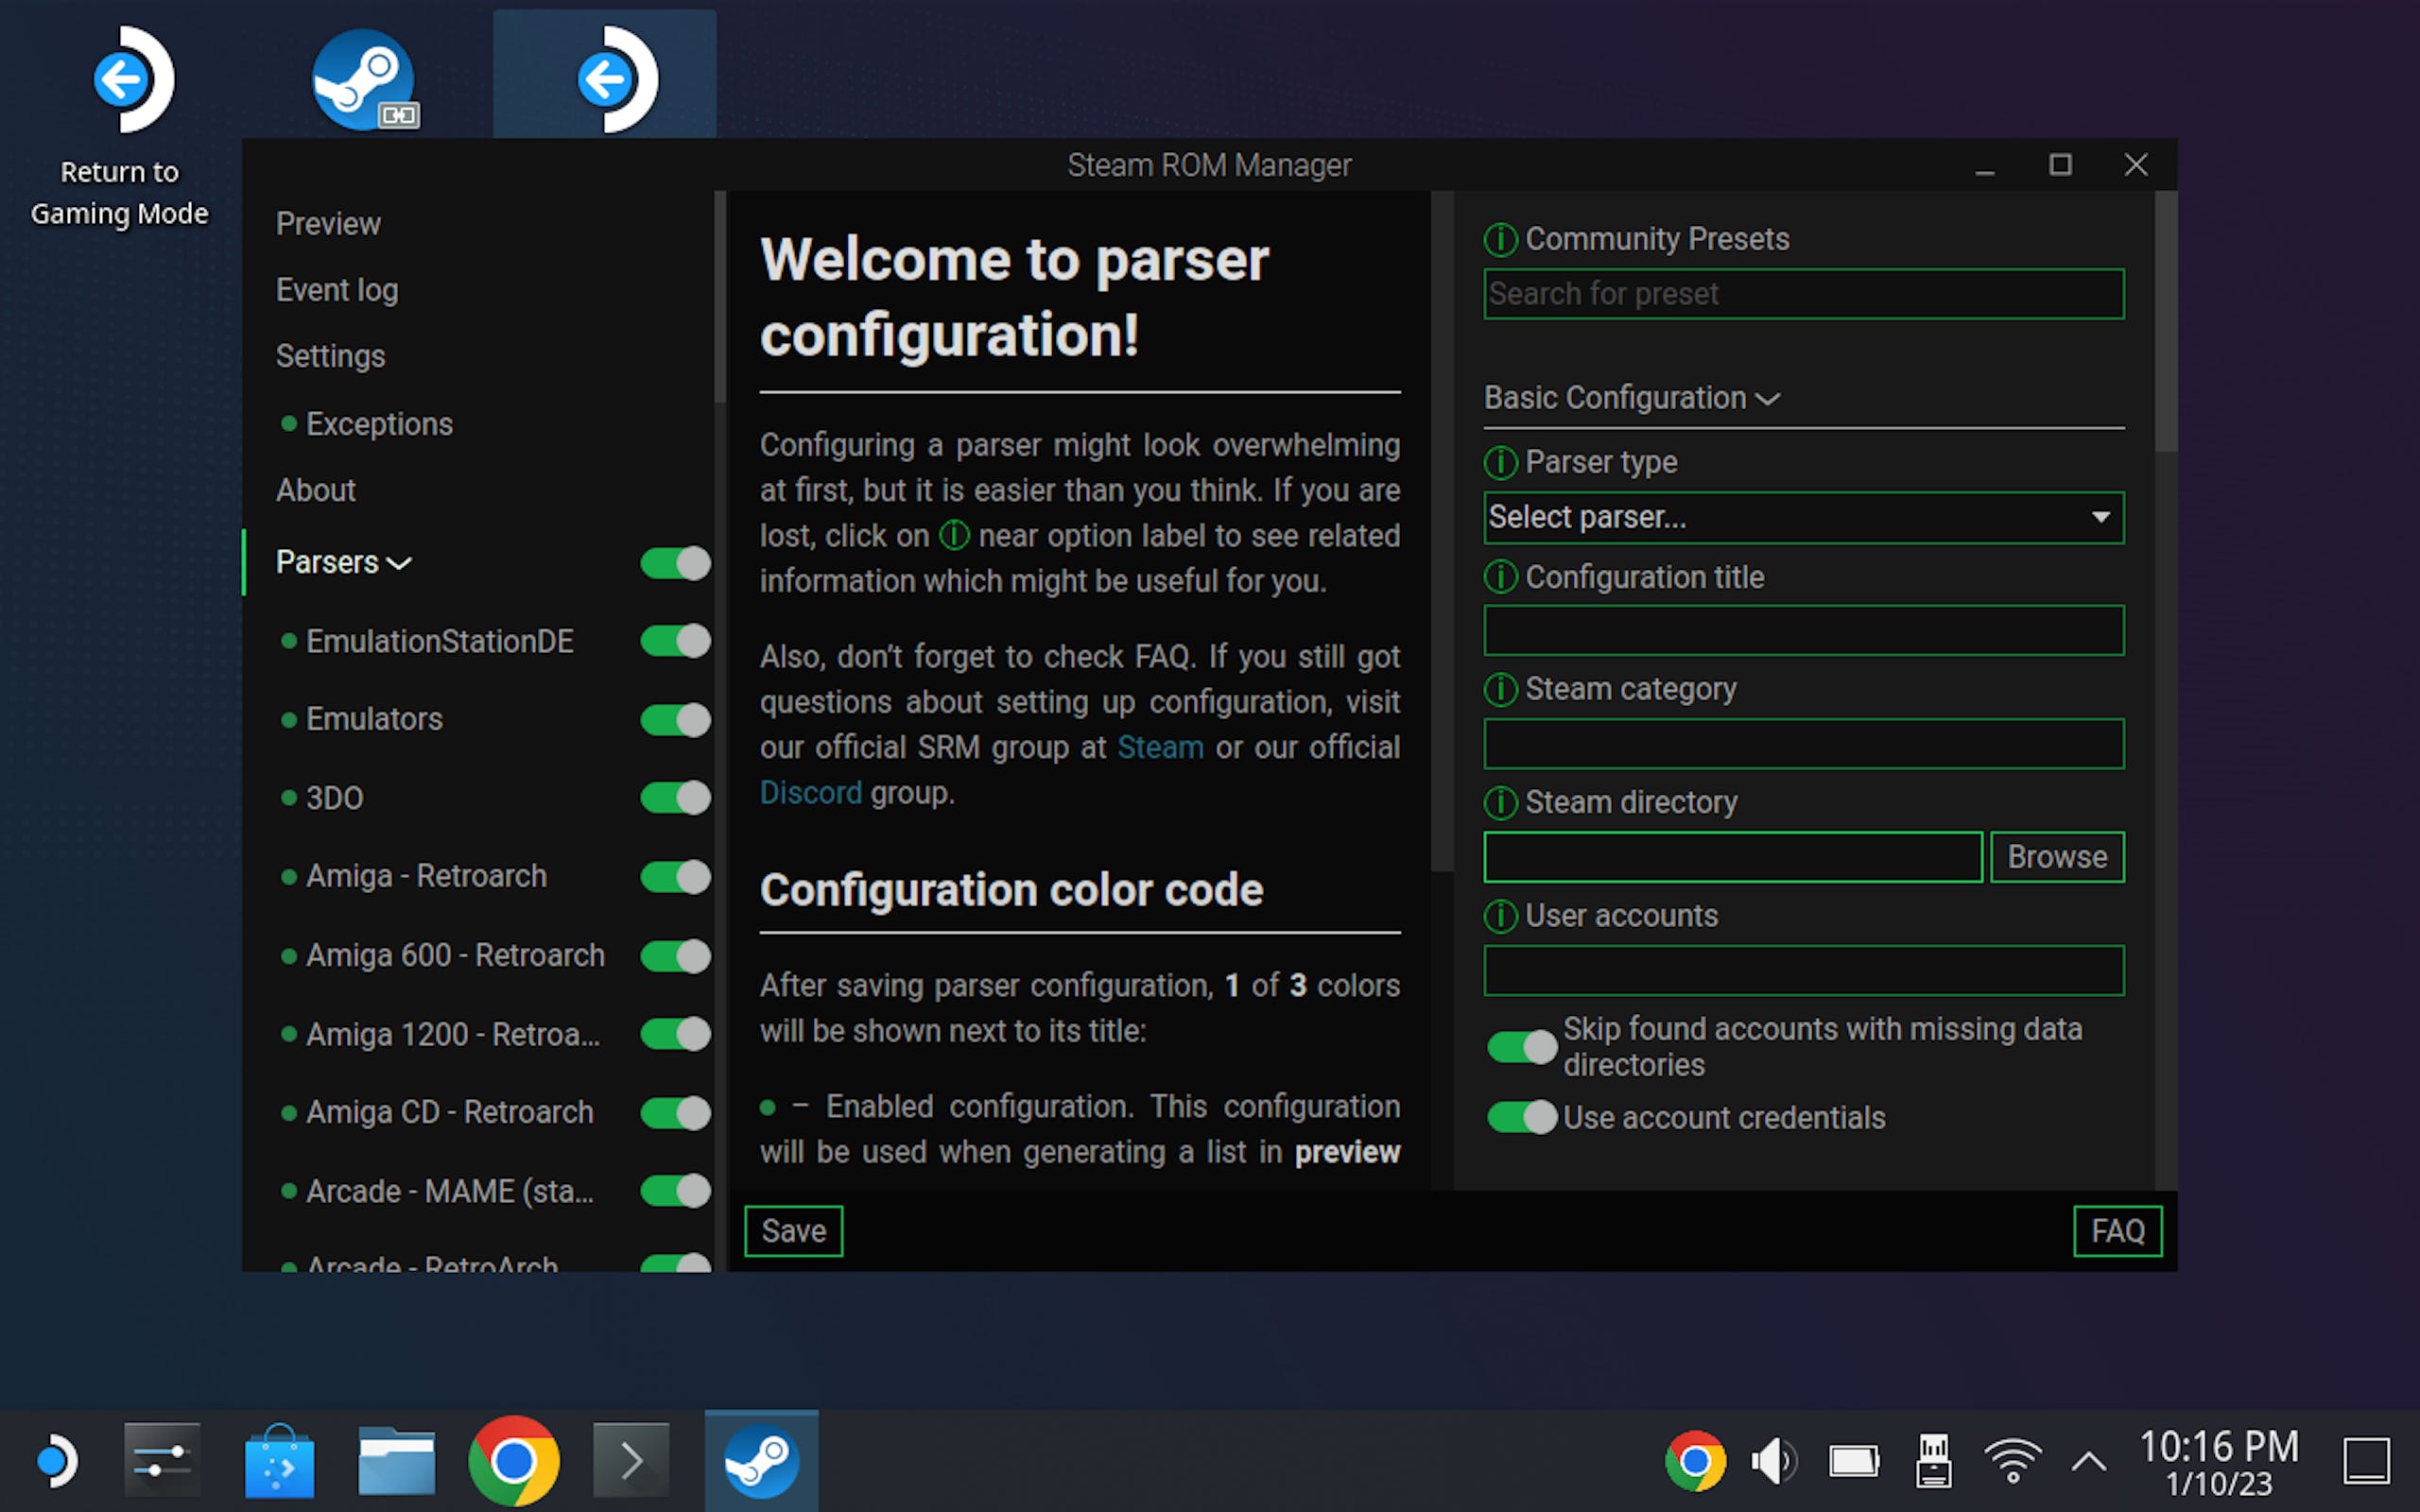The width and height of the screenshot is (2420, 1512).
Task: Click info icon beside Community Presets
Action: pyautogui.click(x=1500, y=240)
